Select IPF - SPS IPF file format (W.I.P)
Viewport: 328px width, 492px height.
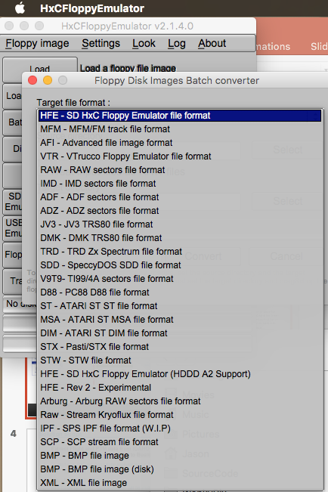click(180, 429)
